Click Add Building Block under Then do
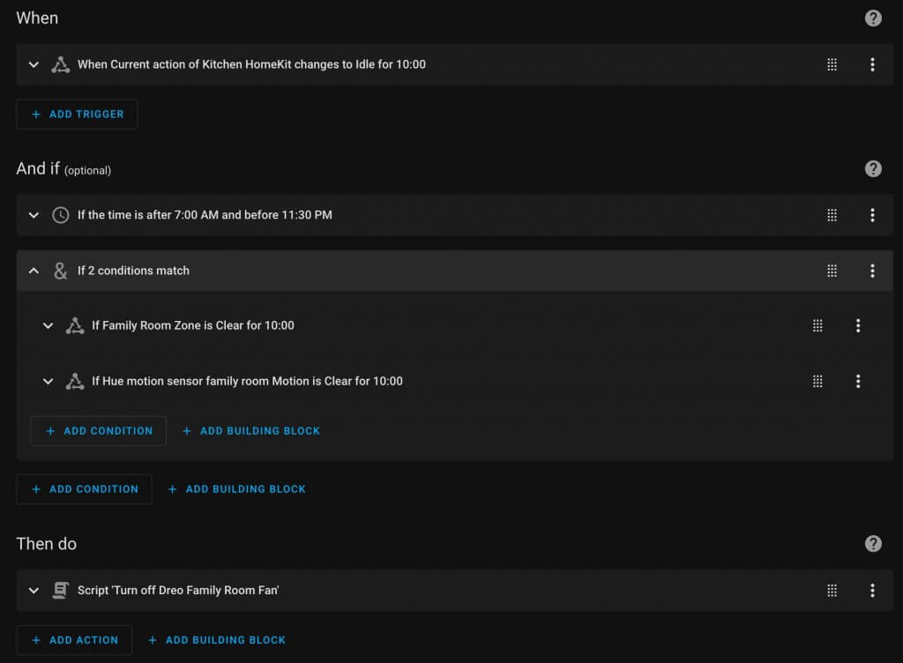Viewport: 903px width, 663px height. click(x=217, y=640)
